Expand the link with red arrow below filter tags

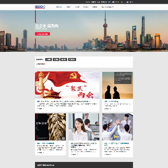41,64
